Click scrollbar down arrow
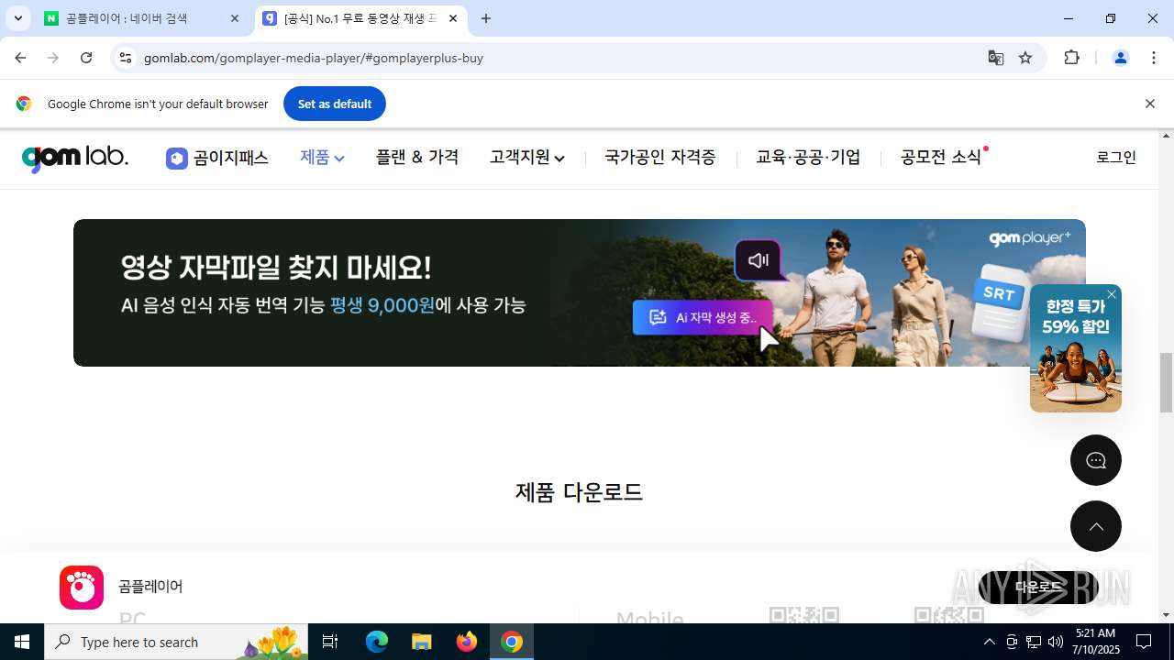 (x=1167, y=615)
